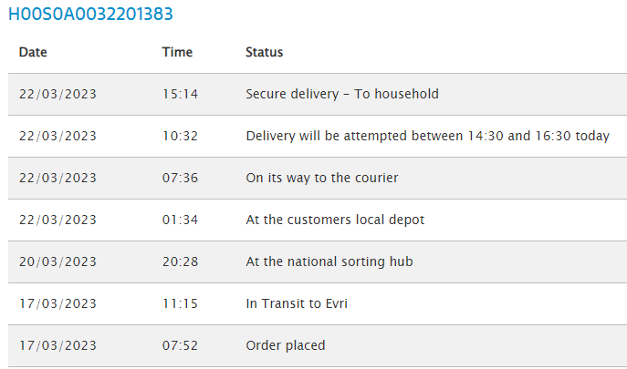The image size is (627, 369).
Task: Click the 11:15 time entry
Action: coord(180,303)
